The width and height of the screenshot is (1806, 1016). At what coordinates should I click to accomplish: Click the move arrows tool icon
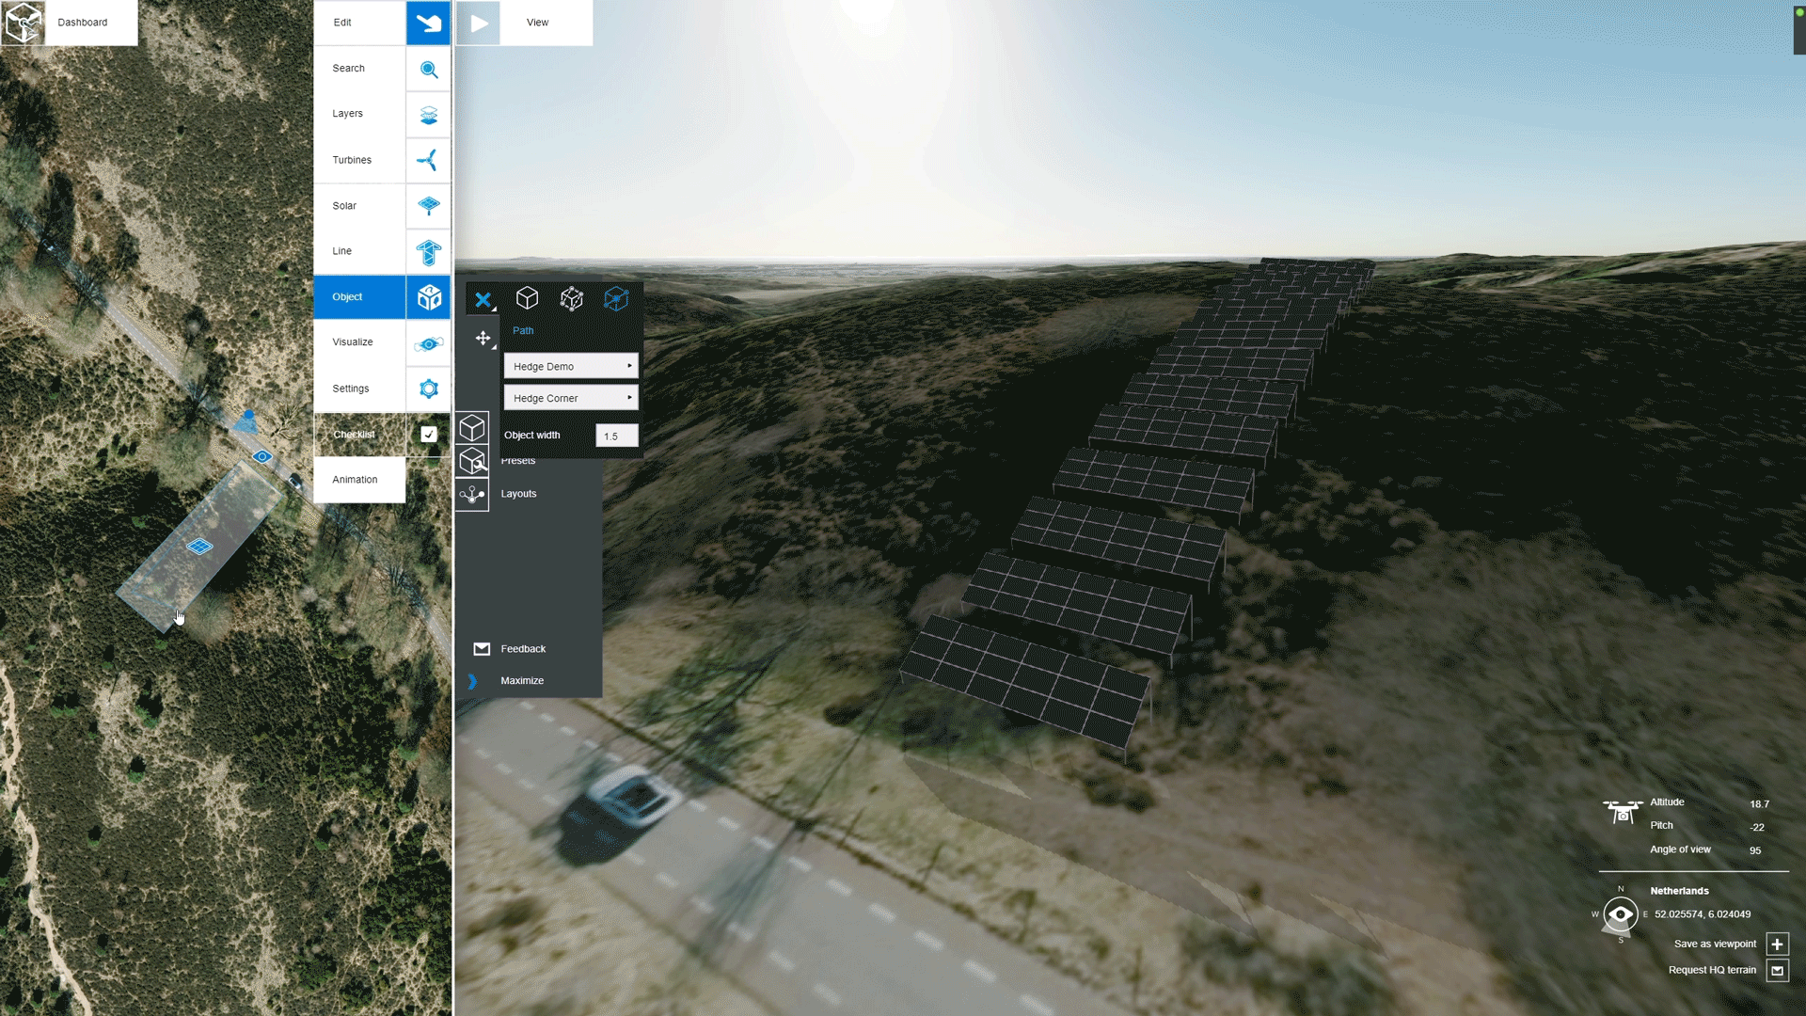pyautogui.click(x=483, y=339)
